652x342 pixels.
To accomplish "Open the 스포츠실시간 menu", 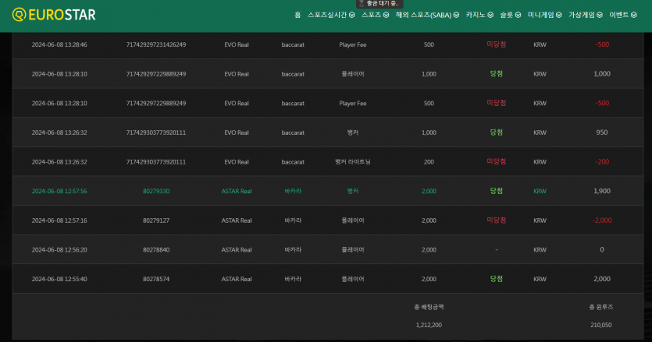I will (327, 15).
